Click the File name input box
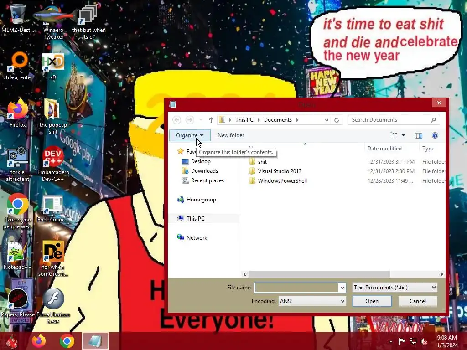Viewport: 467px width, 350px height. click(x=296, y=288)
